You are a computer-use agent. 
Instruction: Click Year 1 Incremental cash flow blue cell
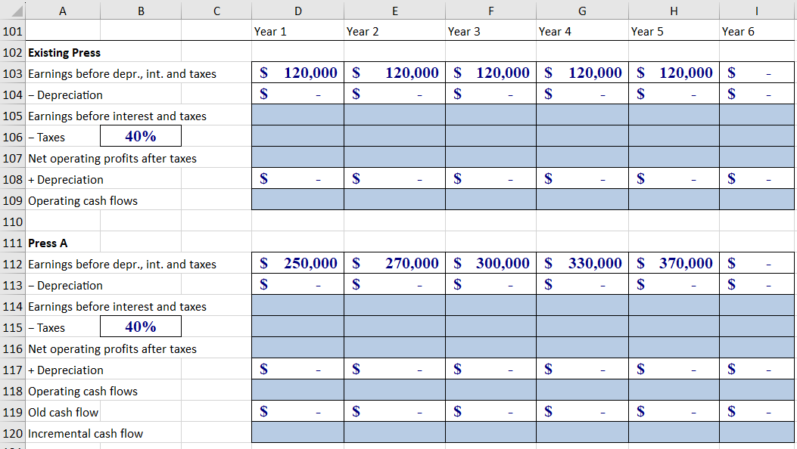(298, 432)
